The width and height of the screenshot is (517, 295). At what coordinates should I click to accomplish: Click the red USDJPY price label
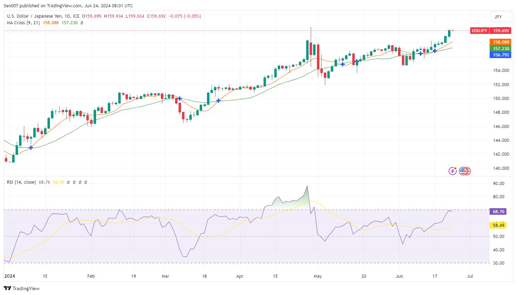tap(479, 31)
